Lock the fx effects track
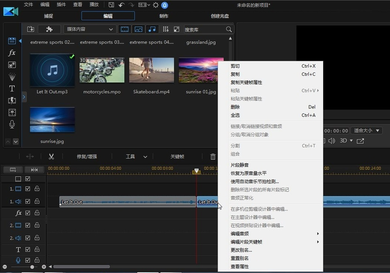 point(37,213)
